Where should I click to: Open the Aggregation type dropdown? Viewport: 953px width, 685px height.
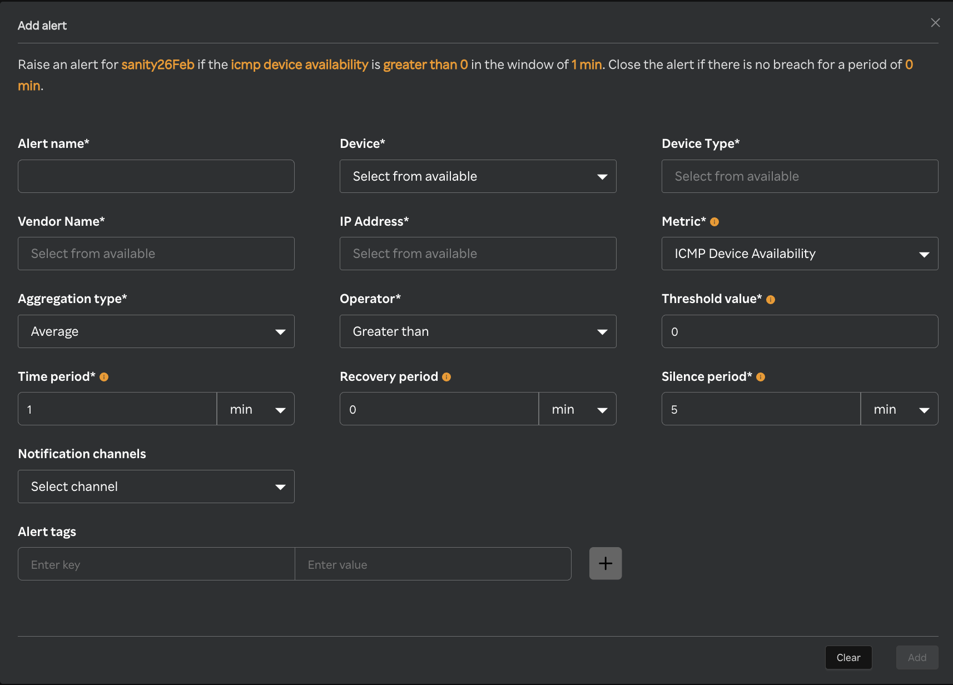[156, 331]
